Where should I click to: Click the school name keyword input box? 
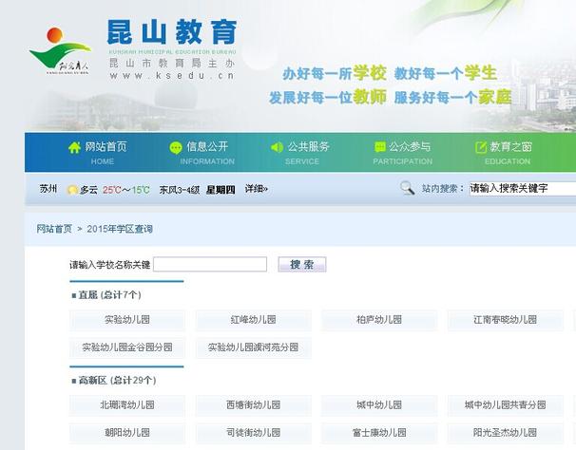tap(210, 264)
